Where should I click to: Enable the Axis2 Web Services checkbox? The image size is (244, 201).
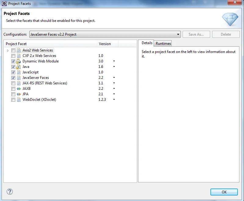click(13, 51)
